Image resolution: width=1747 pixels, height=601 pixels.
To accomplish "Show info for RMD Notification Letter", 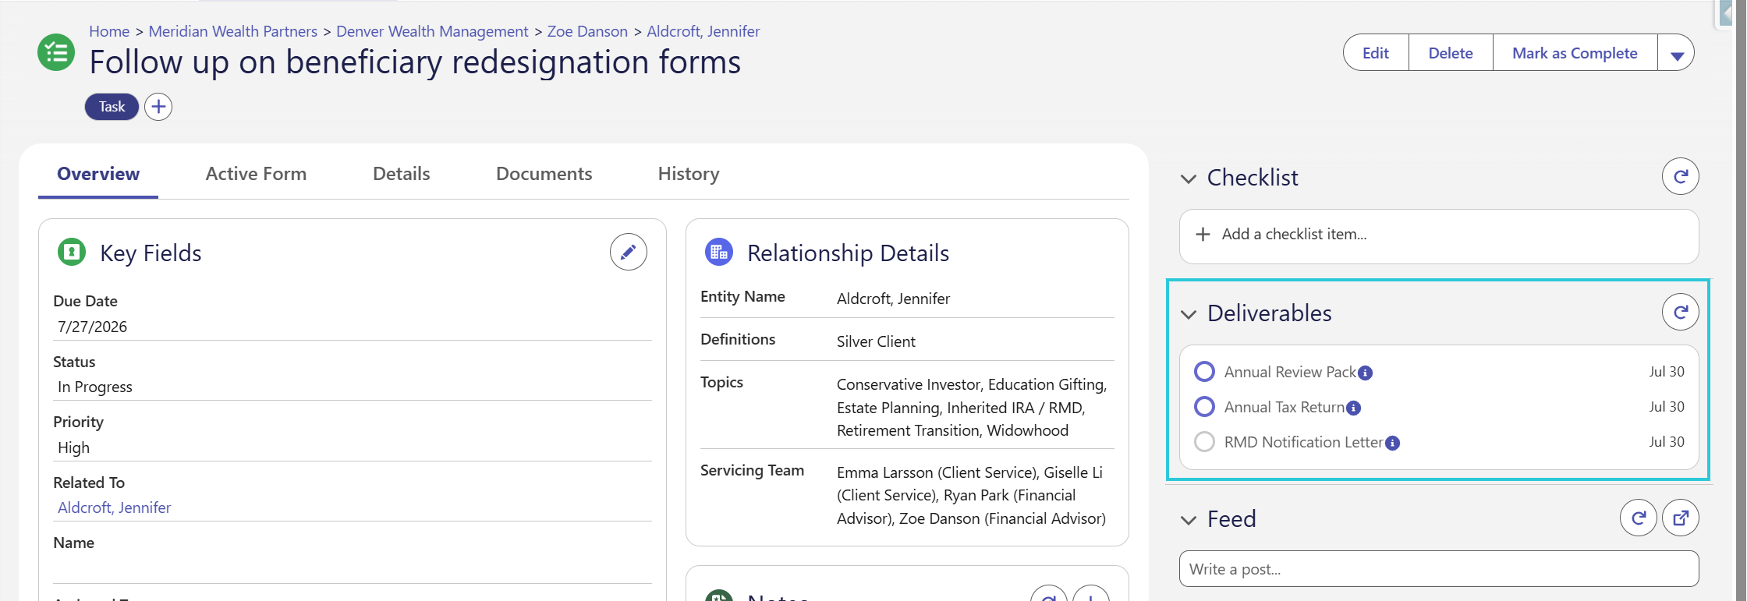I will click(x=1392, y=444).
